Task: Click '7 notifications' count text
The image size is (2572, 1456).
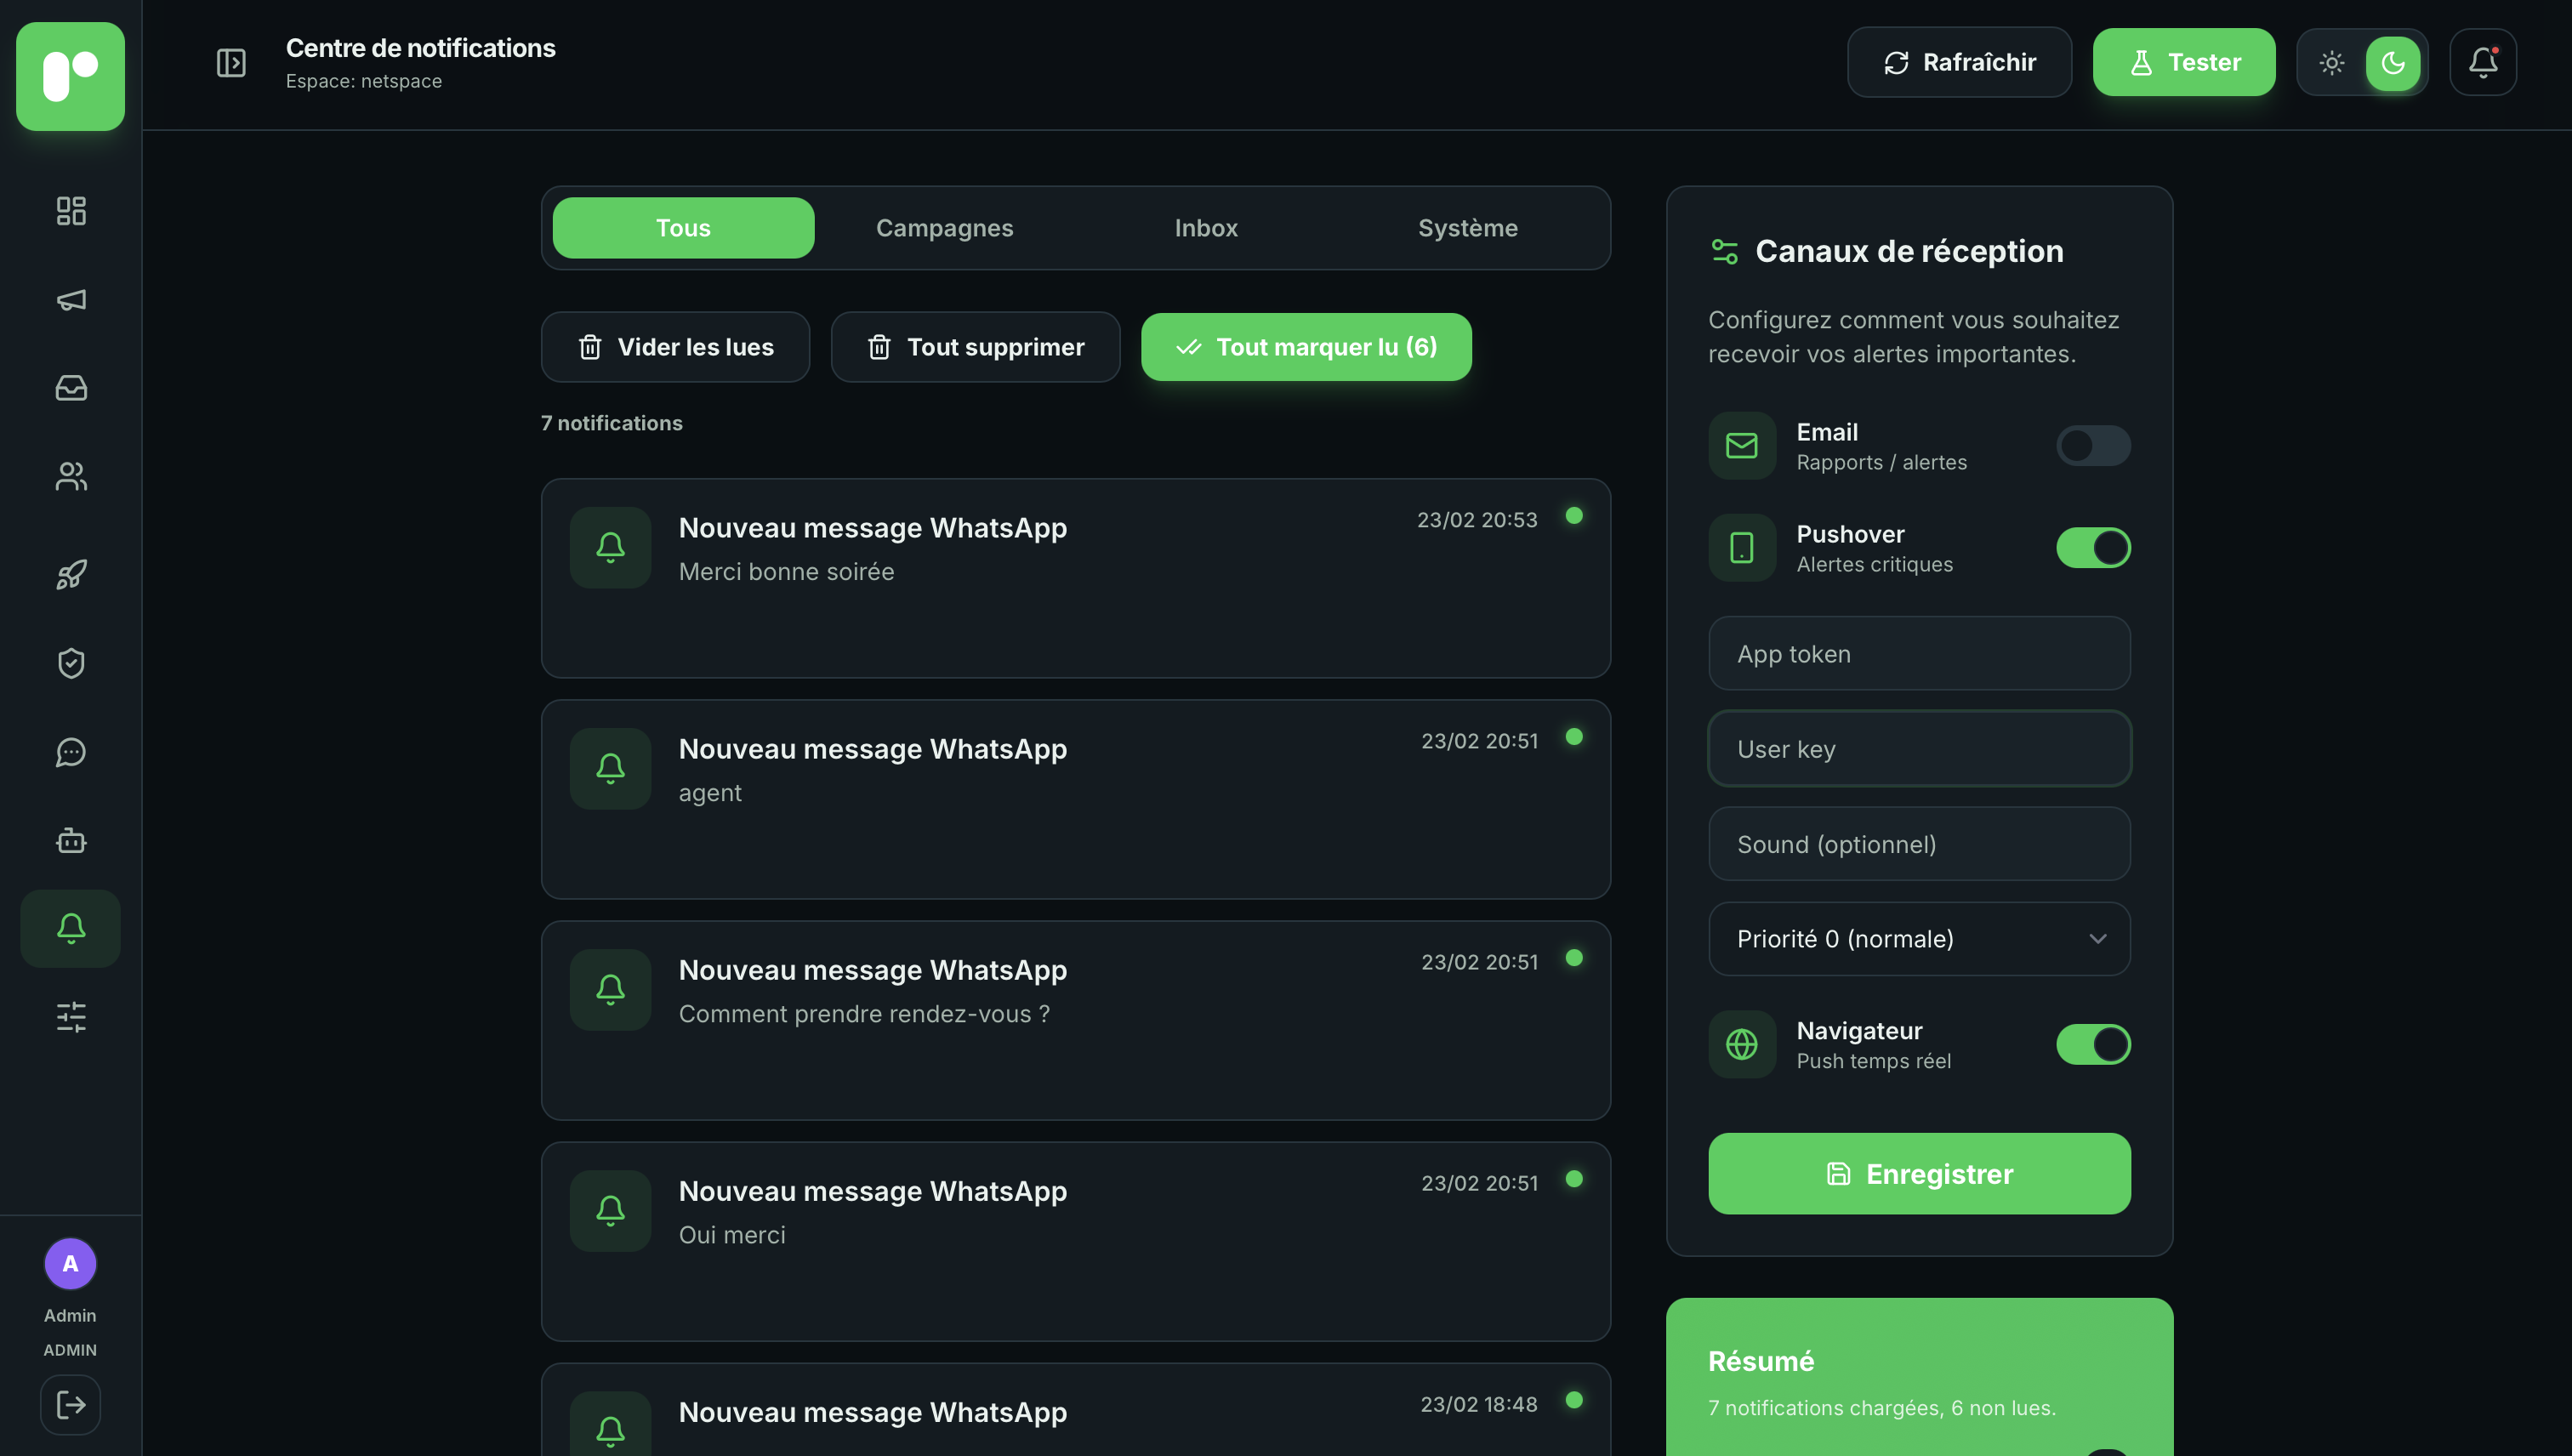Action: tap(612, 423)
